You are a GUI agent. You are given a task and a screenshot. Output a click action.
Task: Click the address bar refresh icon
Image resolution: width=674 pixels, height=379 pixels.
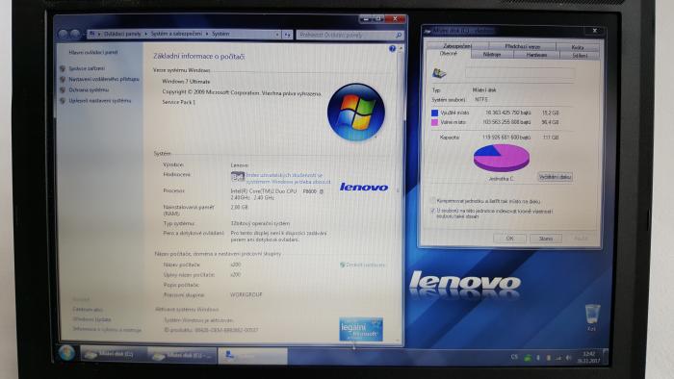(287, 35)
